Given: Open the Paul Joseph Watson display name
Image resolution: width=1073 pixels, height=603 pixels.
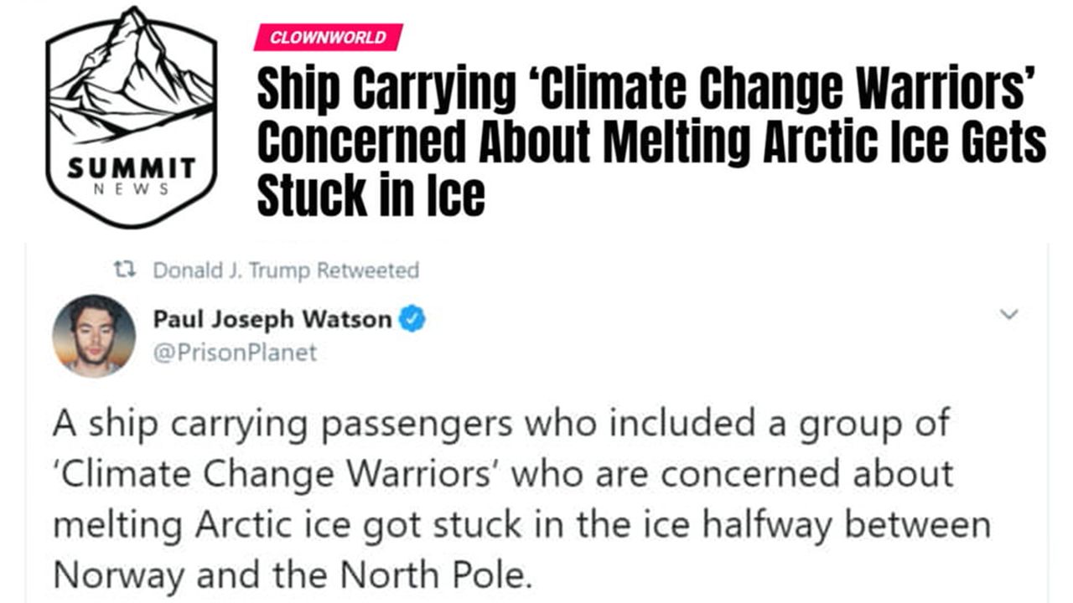Looking at the screenshot, I should tap(272, 319).
